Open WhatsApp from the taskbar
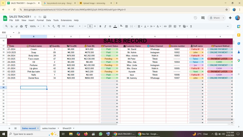This screenshot has width=243, height=137. click(101, 134)
